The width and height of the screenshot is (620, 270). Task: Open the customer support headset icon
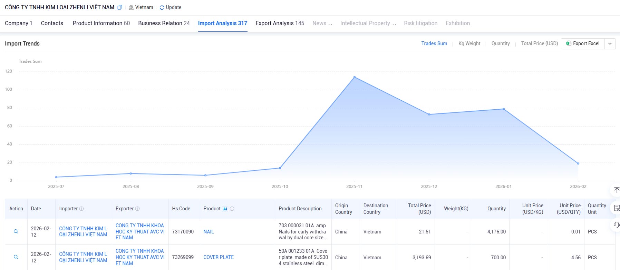[x=617, y=225]
